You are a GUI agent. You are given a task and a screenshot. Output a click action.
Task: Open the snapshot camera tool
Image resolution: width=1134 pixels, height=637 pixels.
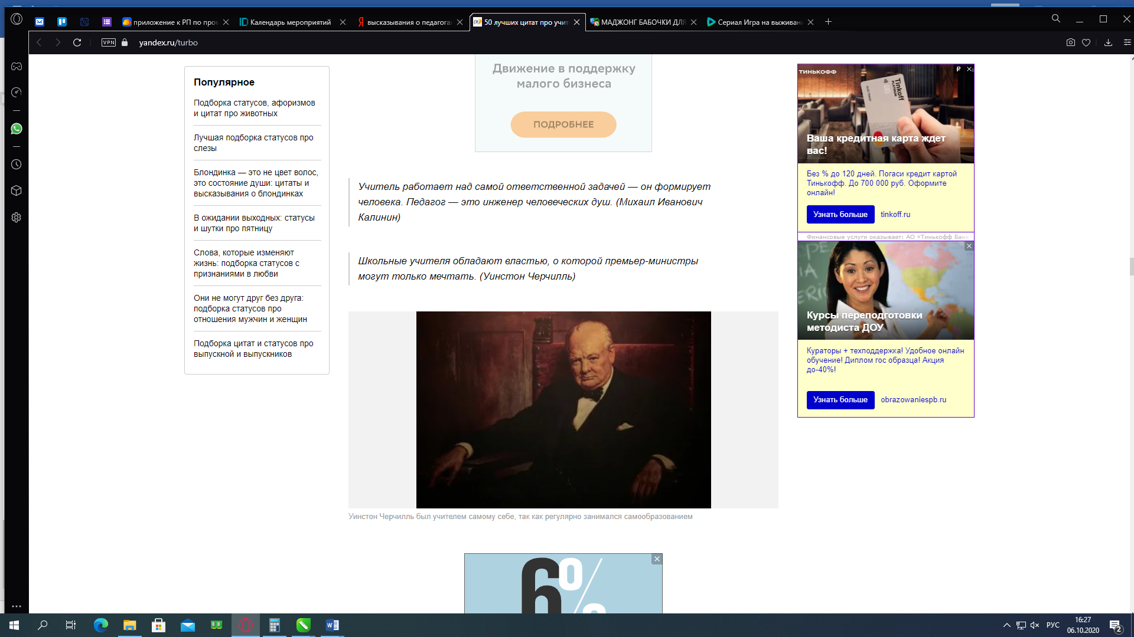coord(1070,42)
